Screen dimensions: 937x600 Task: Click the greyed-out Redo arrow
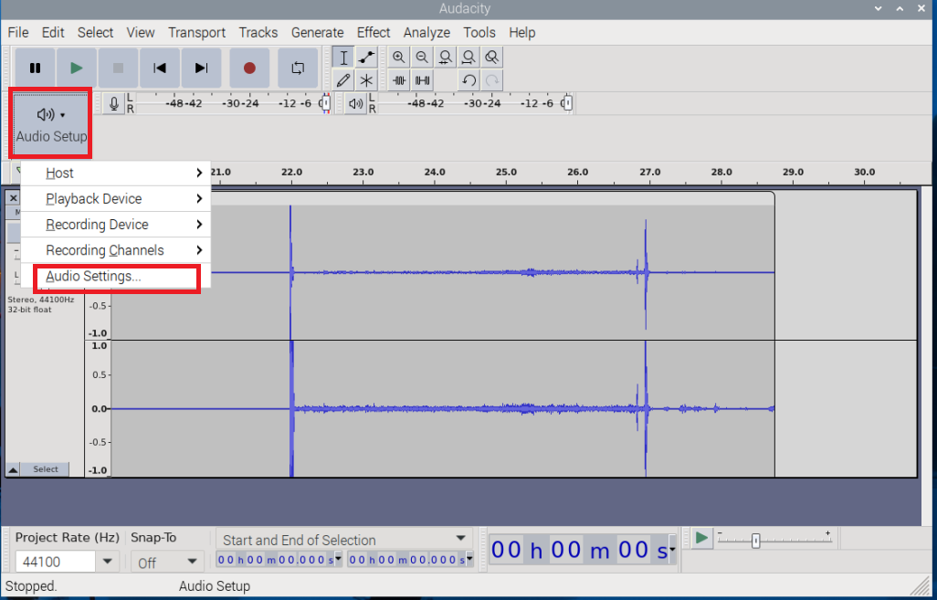[x=492, y=80]
